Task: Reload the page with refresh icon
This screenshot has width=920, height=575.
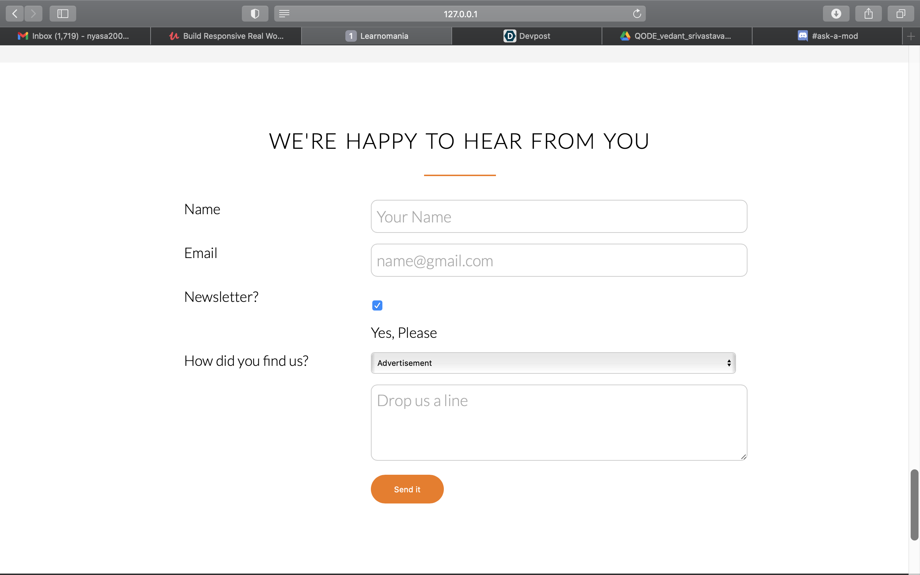Action: tap(637, 14)
